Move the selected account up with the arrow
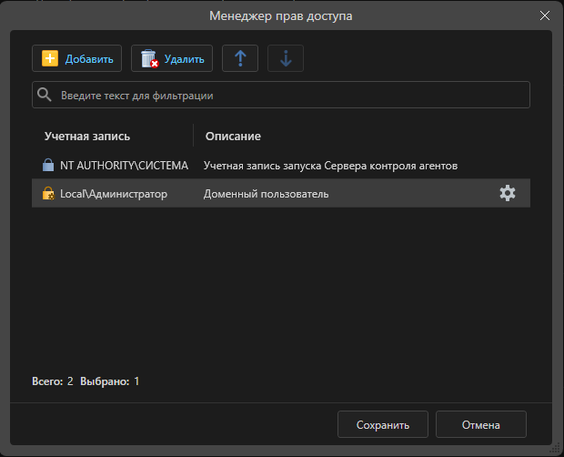The height and width of the screenshot is (457, 564). pos(240,59)
